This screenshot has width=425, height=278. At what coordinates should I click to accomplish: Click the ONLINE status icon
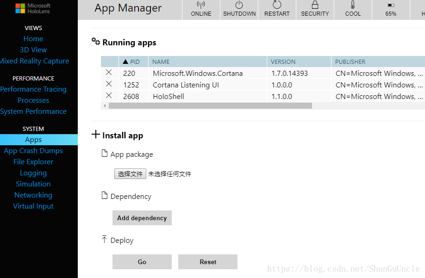click(x=201, y=5)
